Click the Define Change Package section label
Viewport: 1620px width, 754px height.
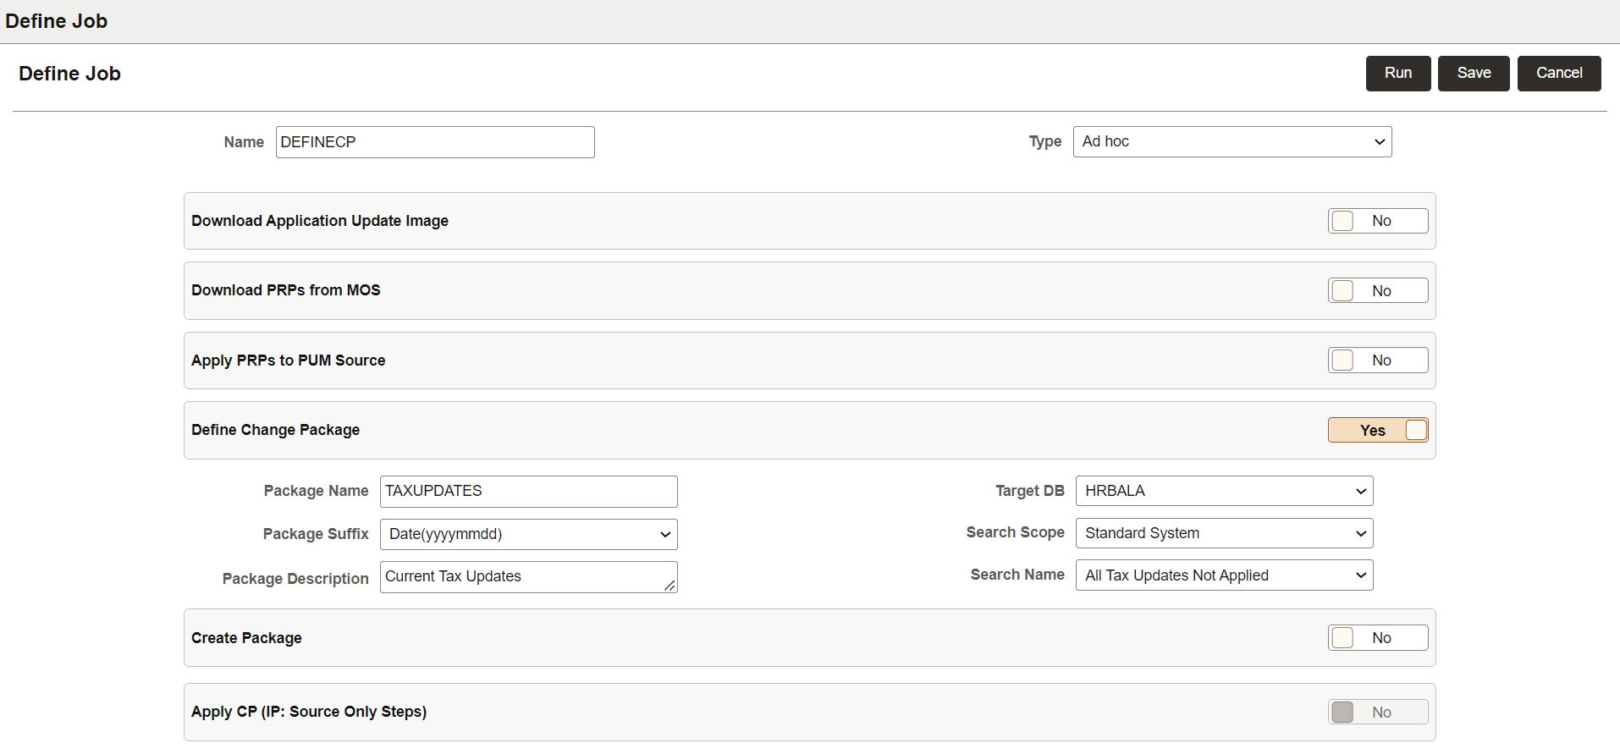pyautogui.click(x=275, y=430)
